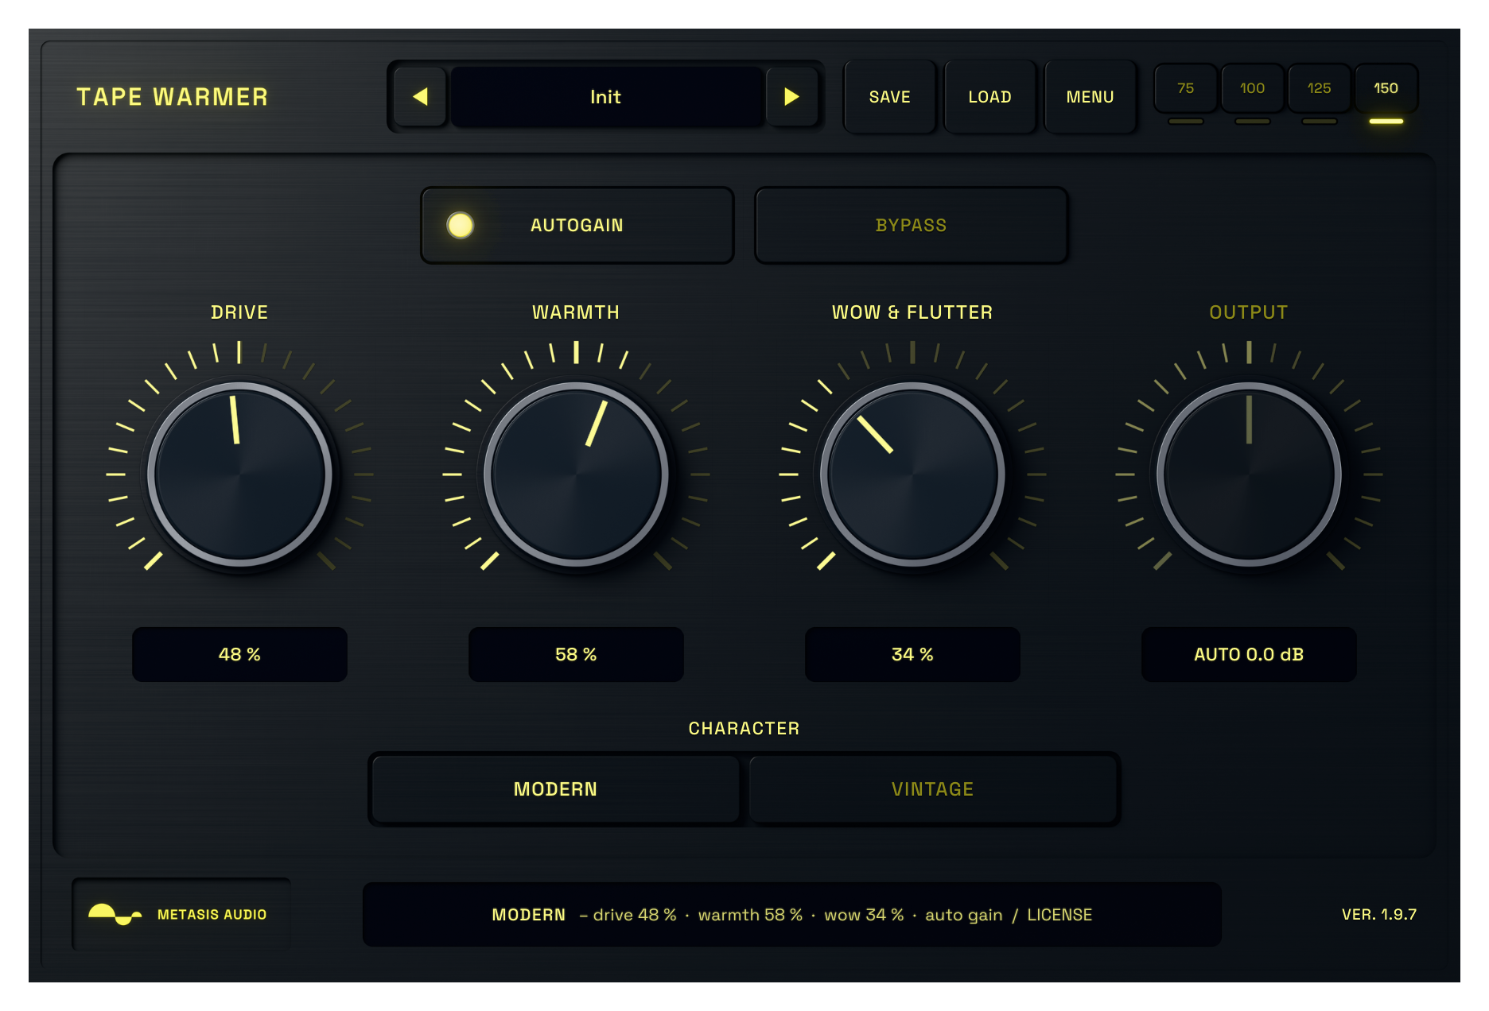This screenshot has height=1011, width=1489.
Task: Click the CHARACTER section label
Action: [x=744, y=728]
